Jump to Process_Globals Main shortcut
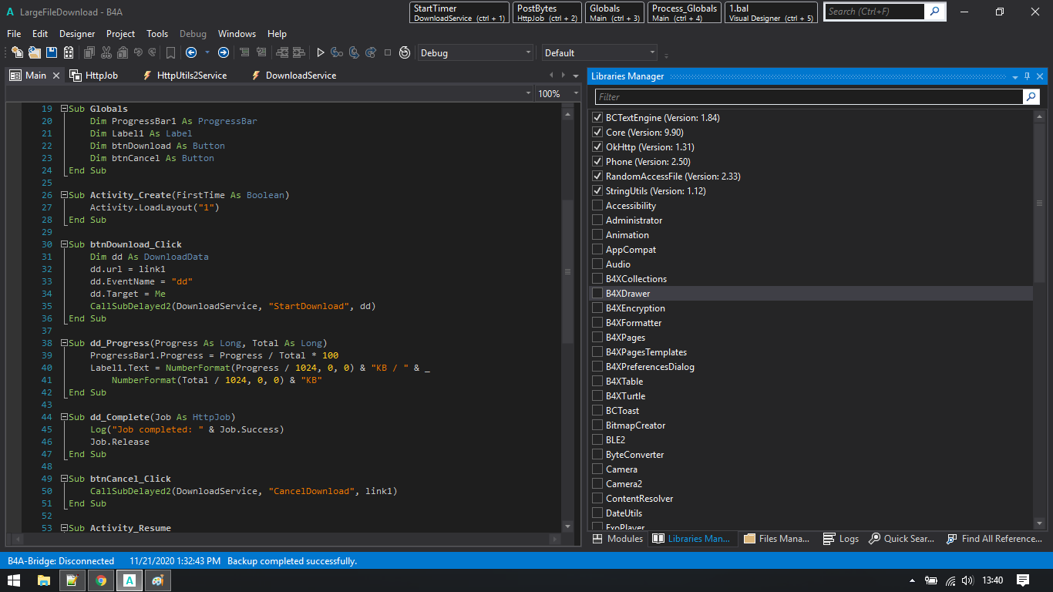The width and height of the screenshot is (1053, 592). click(x=685, y=13)
